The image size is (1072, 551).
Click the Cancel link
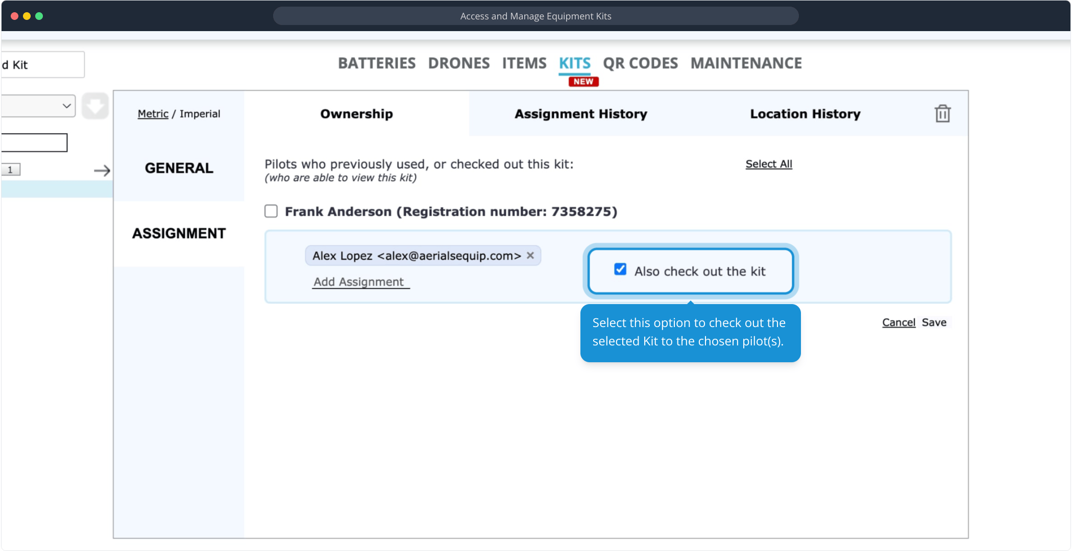[898, 322]
